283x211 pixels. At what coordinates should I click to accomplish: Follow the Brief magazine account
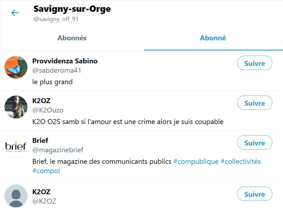click(254, 143)
